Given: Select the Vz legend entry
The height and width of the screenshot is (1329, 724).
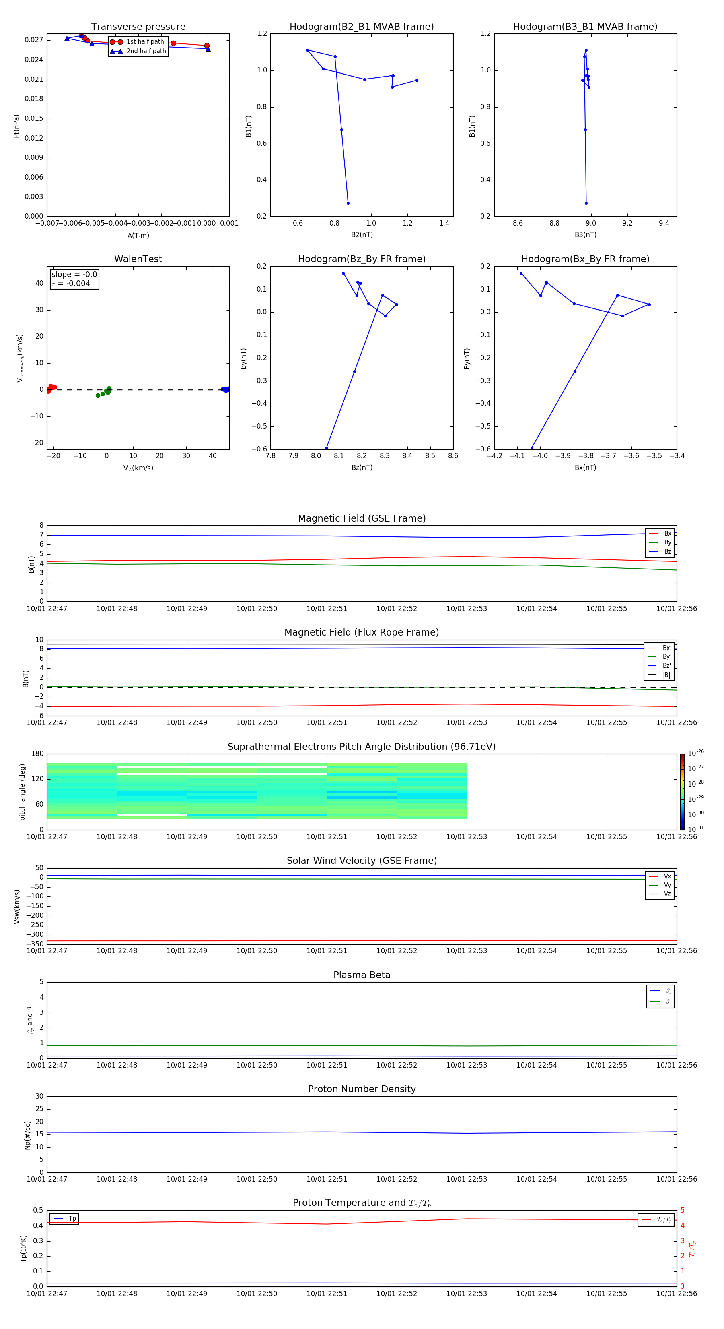Looking at the screenshot, I should point(660,894).
